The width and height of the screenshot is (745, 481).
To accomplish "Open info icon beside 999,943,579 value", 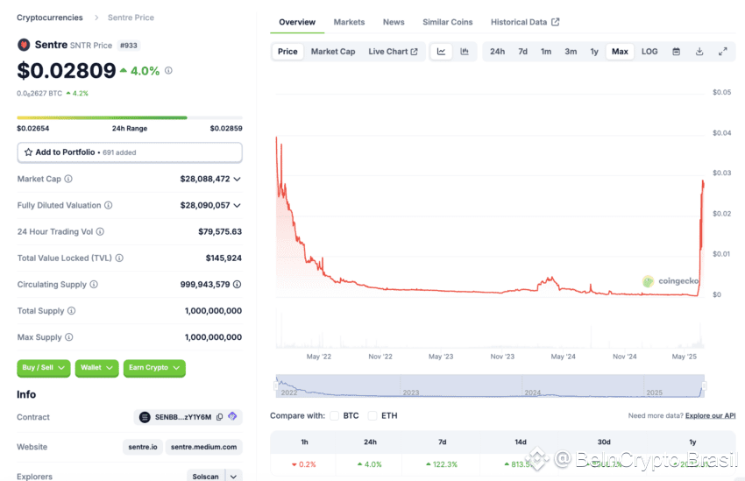I will point(238,285).
